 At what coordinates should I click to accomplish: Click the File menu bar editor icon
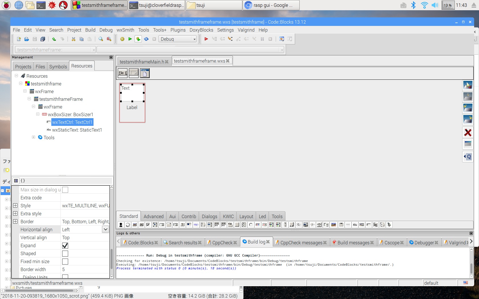tap(123, 73)
